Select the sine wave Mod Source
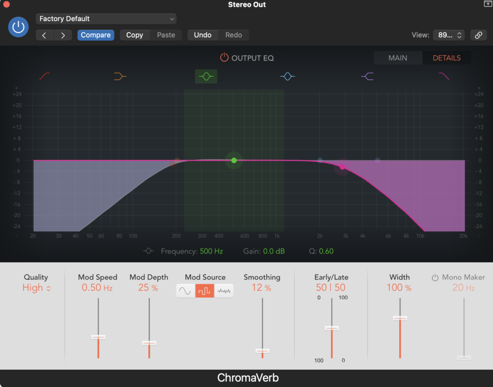Image resolution: width=493 pixels, height=387 pixels. tap(185, 291)
